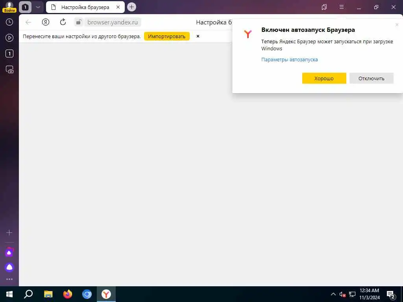The image size is (403, 302).
Task: Launch Firefox from the taskbar
Action: (68, 294)
